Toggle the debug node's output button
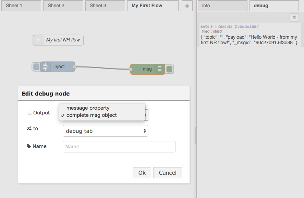304x198 pixels. 169,69
